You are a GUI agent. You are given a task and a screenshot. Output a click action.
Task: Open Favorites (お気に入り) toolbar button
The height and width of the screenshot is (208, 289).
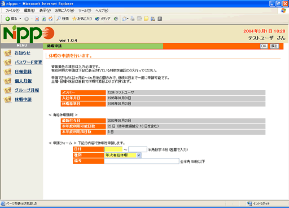coord(82,19)
